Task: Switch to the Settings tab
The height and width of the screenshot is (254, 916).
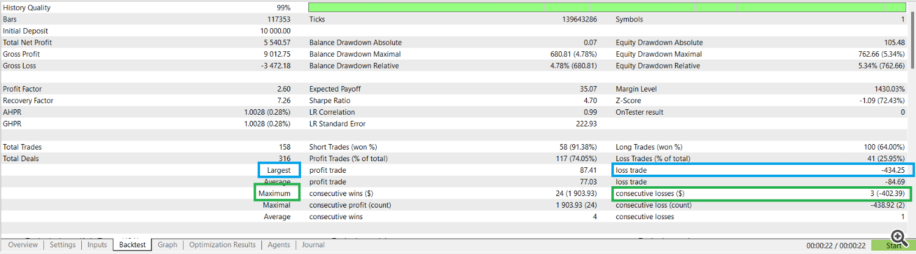Action: (62, 245)
